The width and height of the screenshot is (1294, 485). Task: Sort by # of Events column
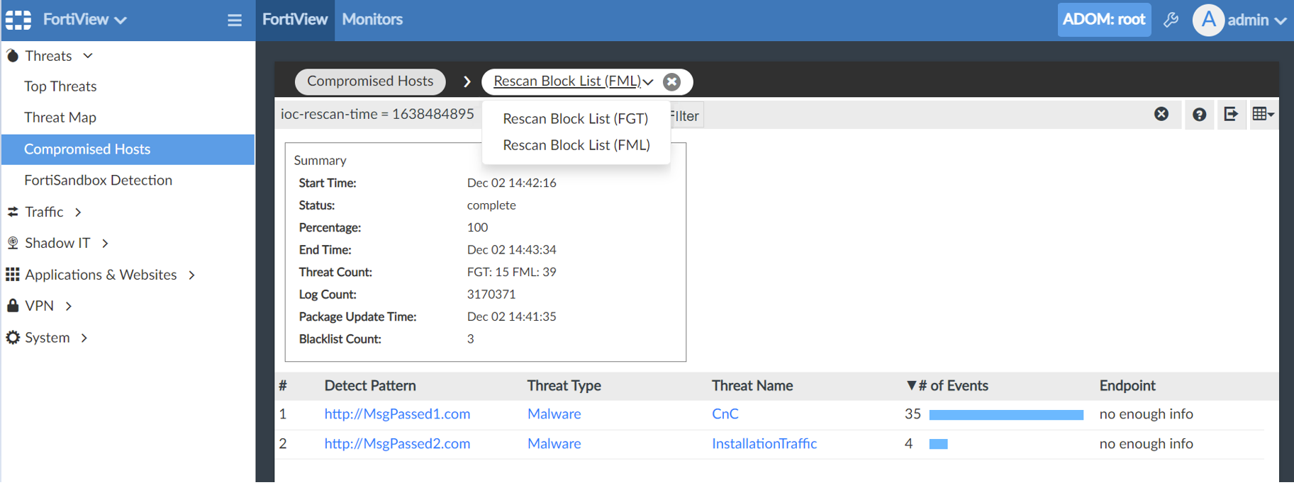click(x=947, y=386)
